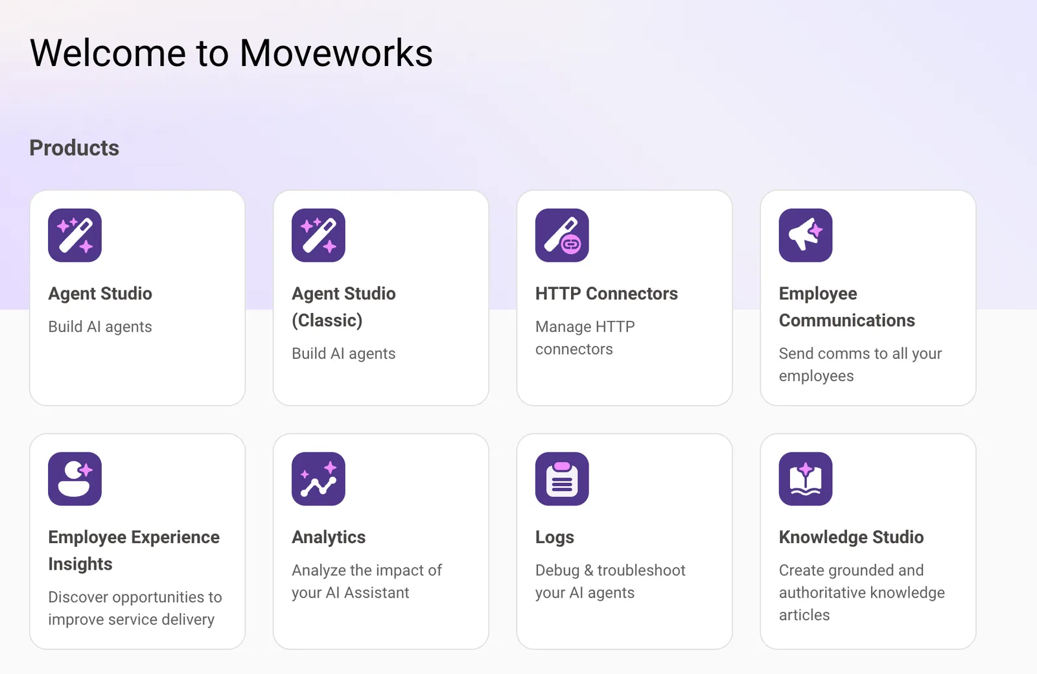Click the Logs clipboard icon
The height and width of the screenshot is (674, 1037).
click(x=562, y=479)
